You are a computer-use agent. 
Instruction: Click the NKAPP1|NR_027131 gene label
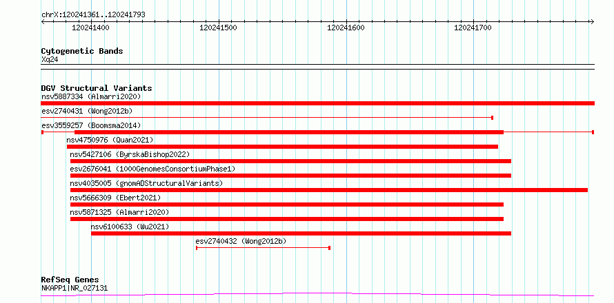click(x=75, y=289)
